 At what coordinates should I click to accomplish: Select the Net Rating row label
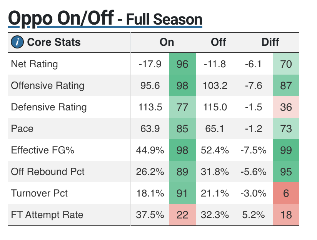[x=34, y=64]
